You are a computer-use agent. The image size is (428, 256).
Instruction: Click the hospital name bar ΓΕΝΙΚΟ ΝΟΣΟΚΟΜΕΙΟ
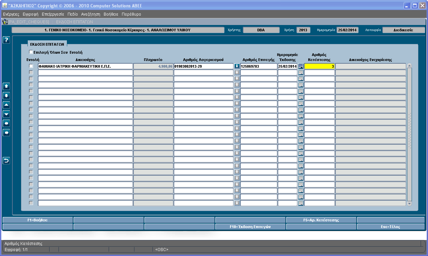(x=118, y=30)
